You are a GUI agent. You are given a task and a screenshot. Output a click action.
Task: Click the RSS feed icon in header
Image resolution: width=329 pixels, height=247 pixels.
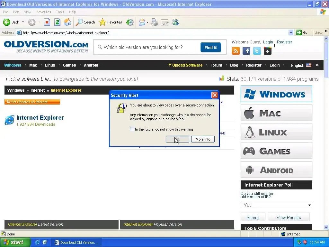(236, 51)
